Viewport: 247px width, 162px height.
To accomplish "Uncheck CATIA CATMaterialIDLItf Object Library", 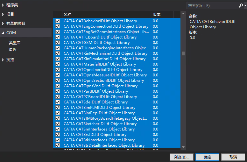I will (x=58, y=64).
